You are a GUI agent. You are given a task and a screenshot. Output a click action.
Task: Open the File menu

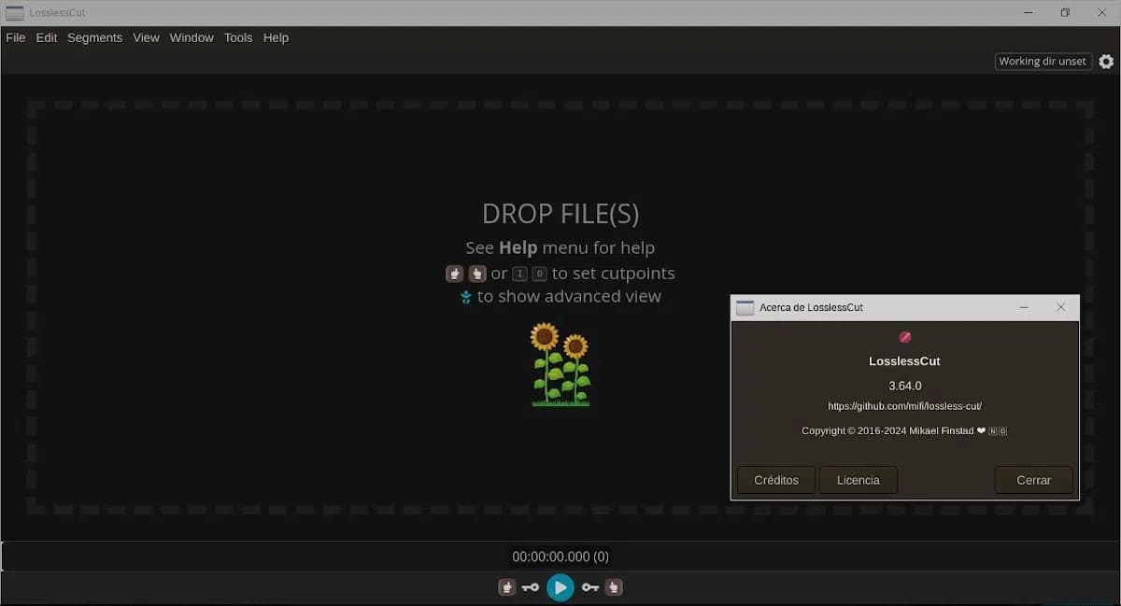point(16,38)
